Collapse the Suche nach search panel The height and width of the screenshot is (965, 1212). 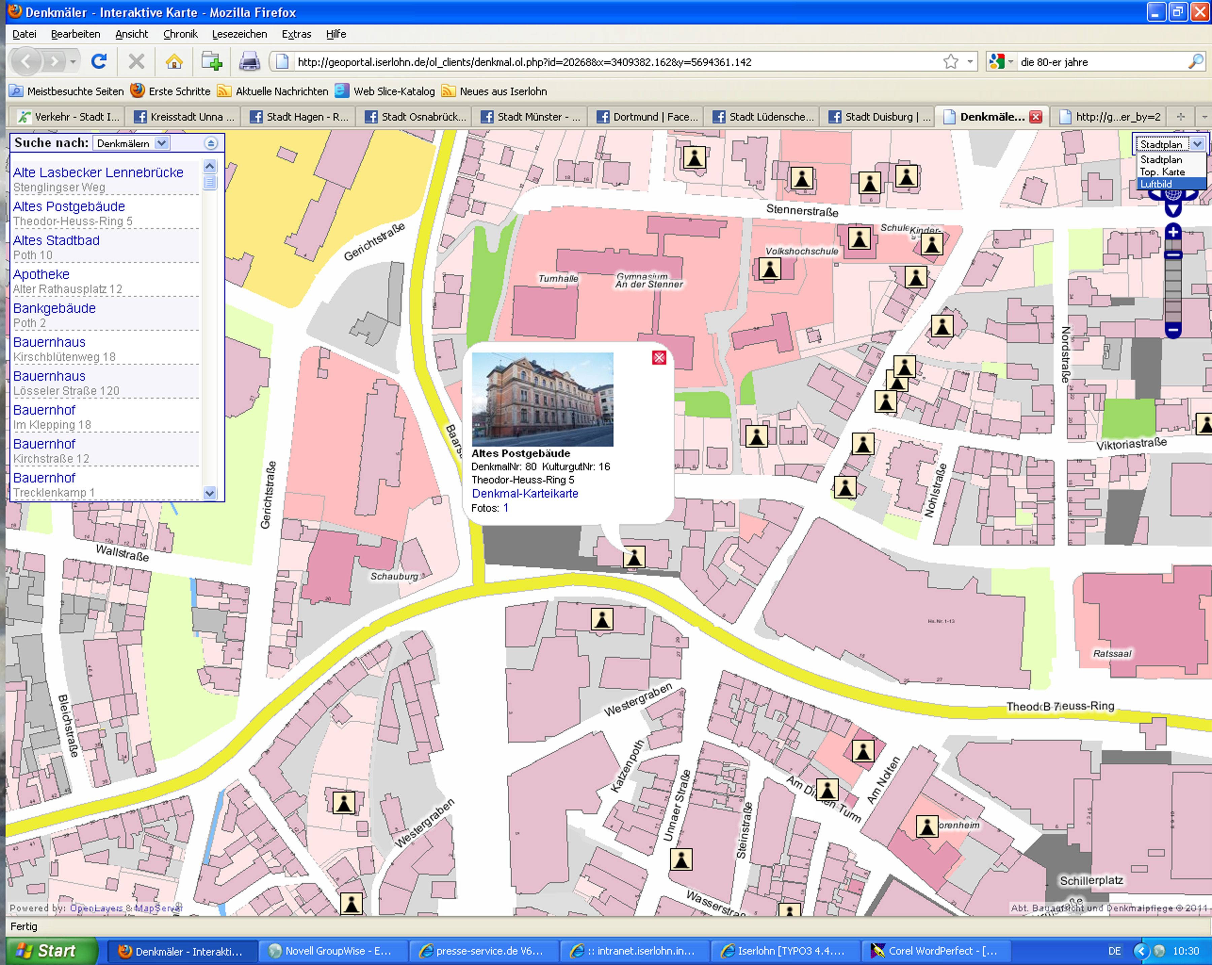click(211, 143)
